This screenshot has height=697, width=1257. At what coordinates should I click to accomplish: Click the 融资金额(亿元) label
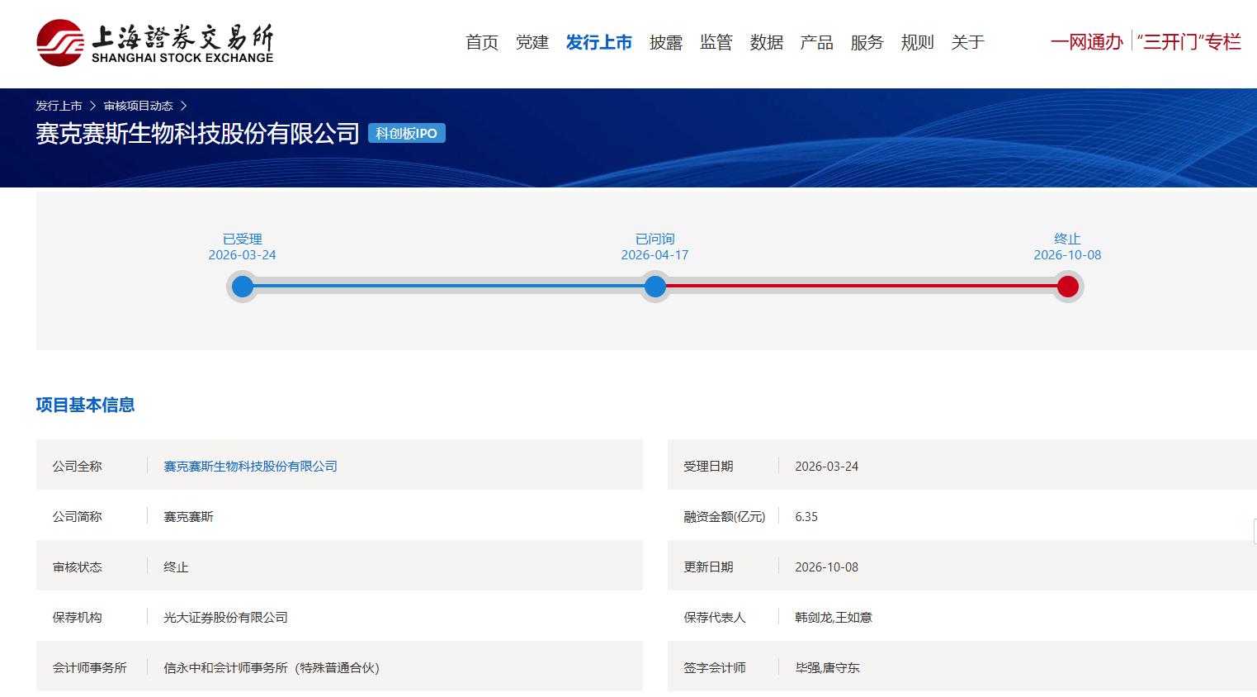[725, 517]
